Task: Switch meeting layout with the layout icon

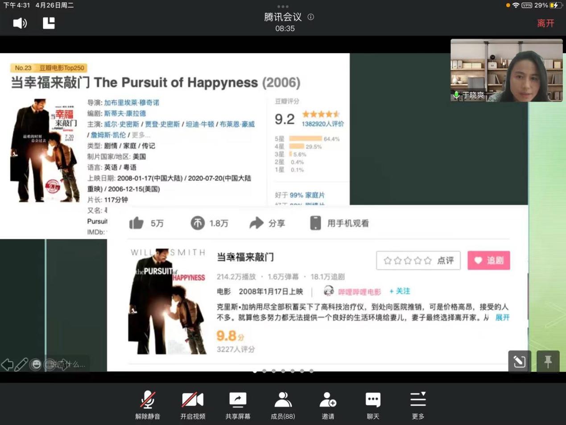Action: [x=48, y=23]
